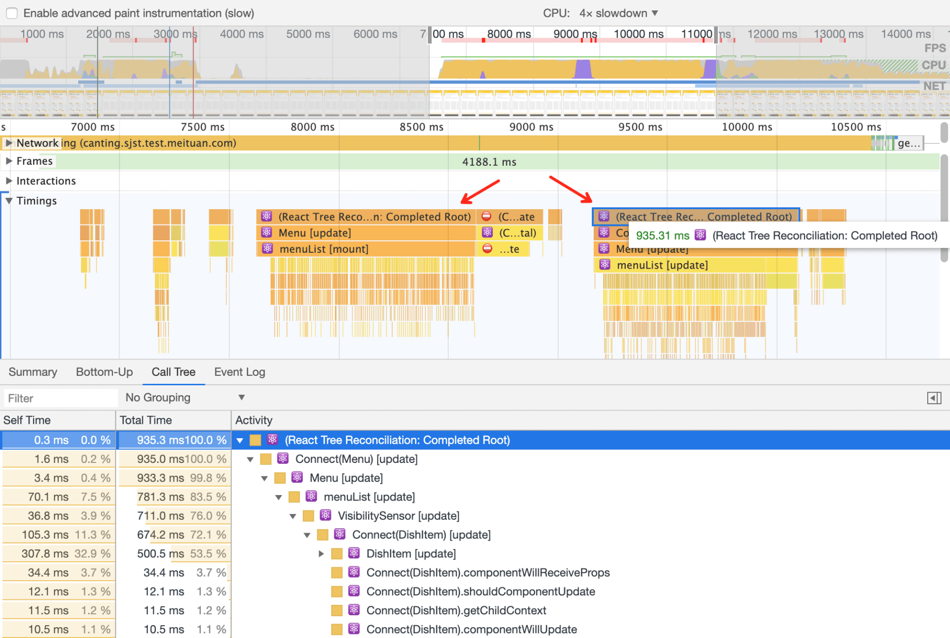
Task: Click React icon on menuList [update] flame bar
Action: click(605, 265)
